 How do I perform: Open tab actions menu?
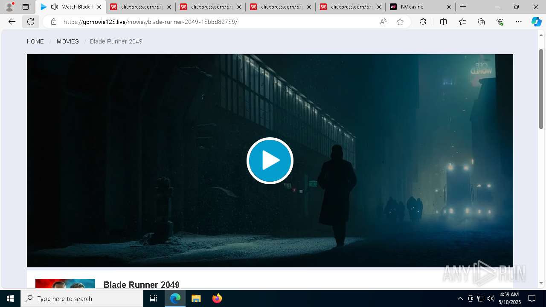26,7
